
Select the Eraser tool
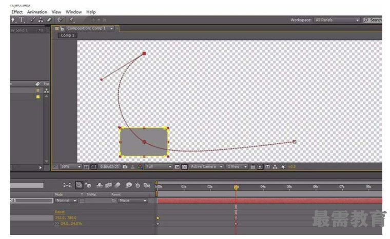coord(49,20)
